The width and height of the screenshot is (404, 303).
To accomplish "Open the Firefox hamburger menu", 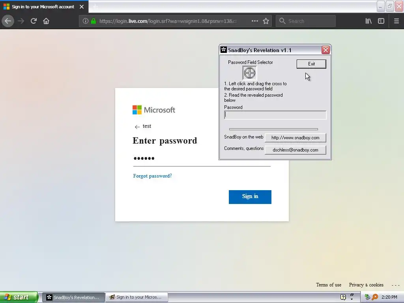I will [396, 21].
